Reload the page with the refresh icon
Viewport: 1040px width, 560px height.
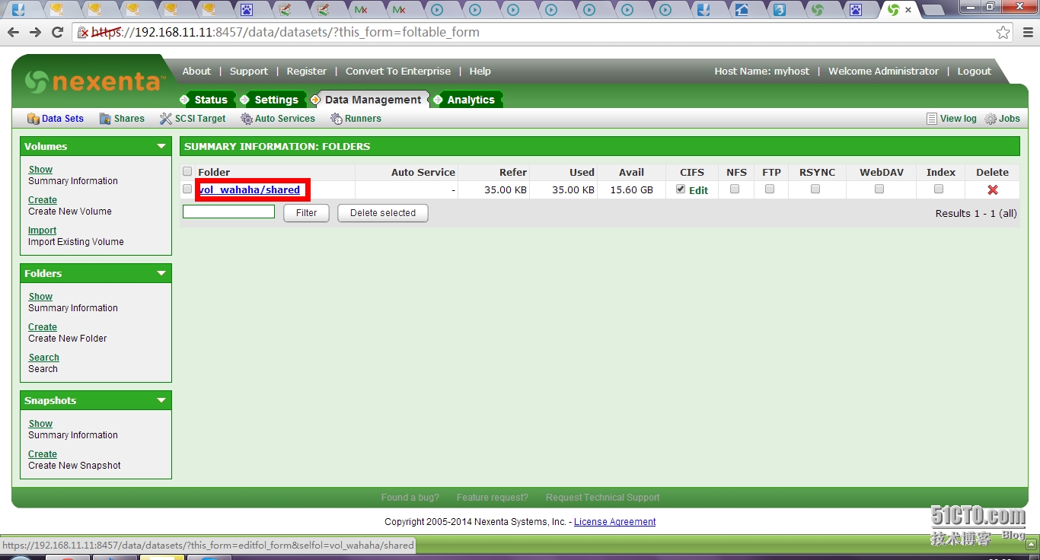(57, 32)
